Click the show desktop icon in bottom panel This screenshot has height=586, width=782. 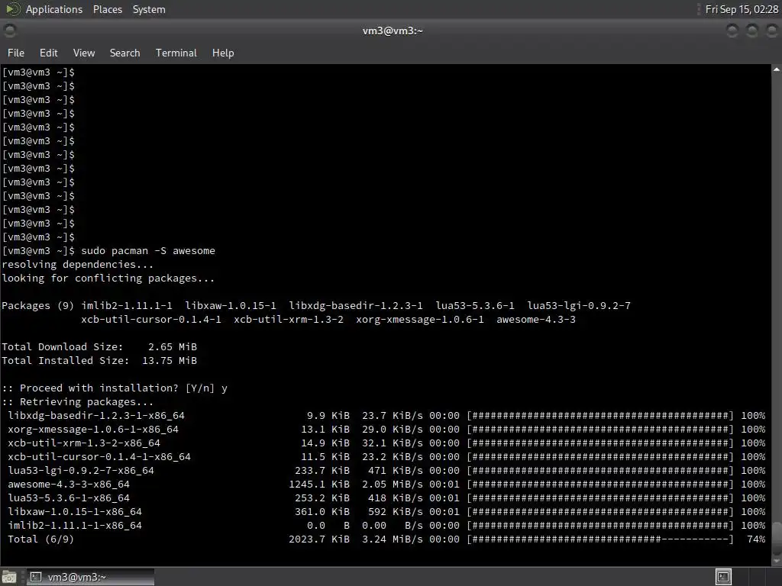click(x=9, y=577)
